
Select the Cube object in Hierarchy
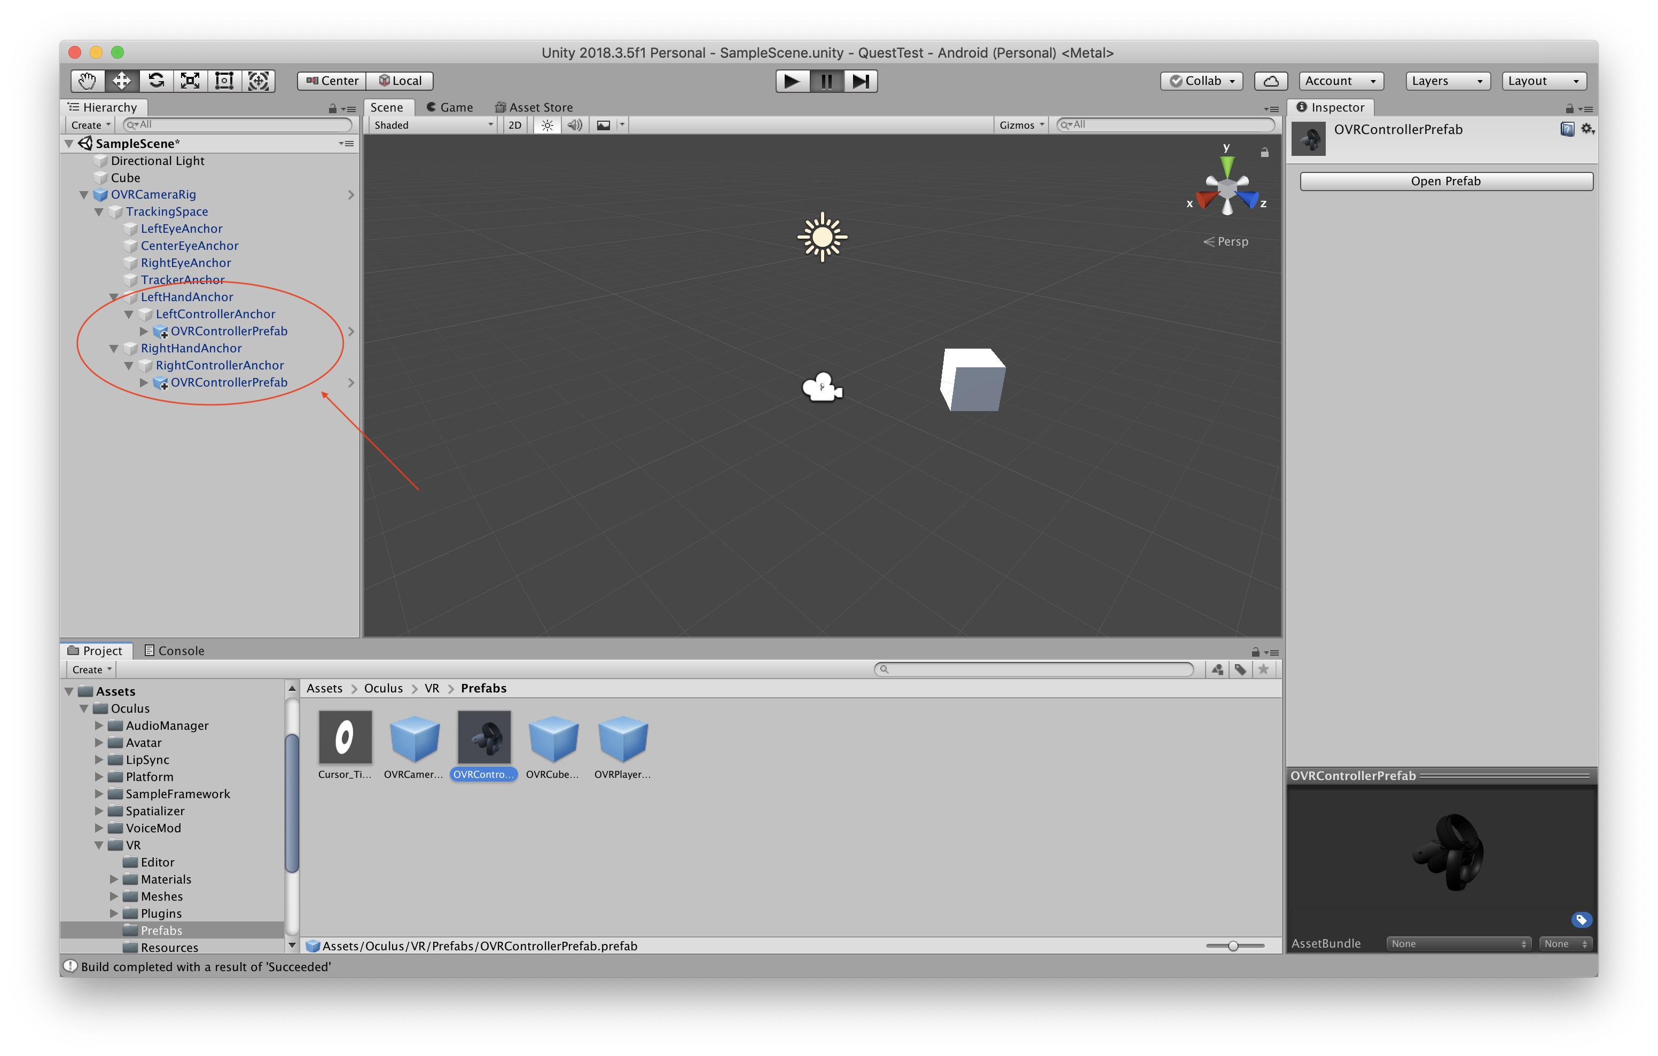tap(126, 178)
